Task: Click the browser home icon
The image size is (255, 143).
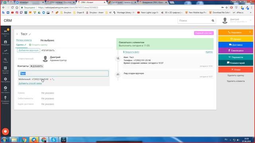Action: 17,8
